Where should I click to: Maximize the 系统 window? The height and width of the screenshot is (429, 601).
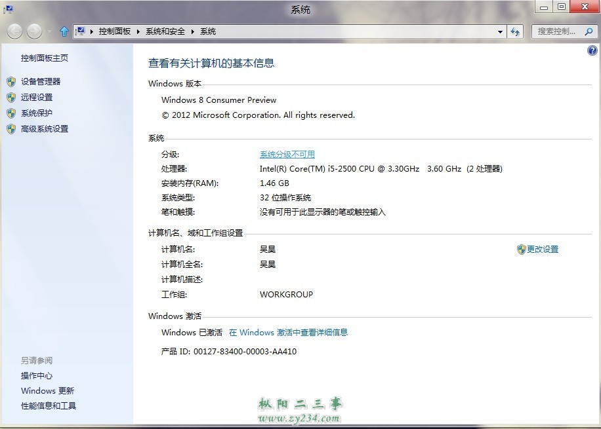pyautogui.click(x=561, y=7)
